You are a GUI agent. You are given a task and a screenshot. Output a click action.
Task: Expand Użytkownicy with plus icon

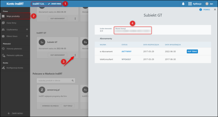27,29
